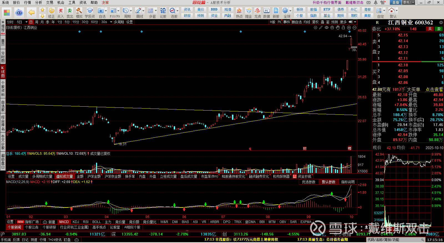The width and height of the screenshot is (444, 243).
Task: Open the 工具 menu
Action: pyautogui.click(x=72, y=2)
